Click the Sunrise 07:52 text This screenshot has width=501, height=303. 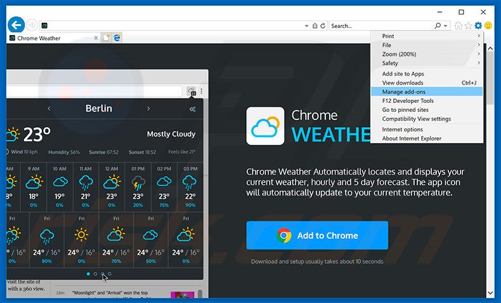pos(103,152)
